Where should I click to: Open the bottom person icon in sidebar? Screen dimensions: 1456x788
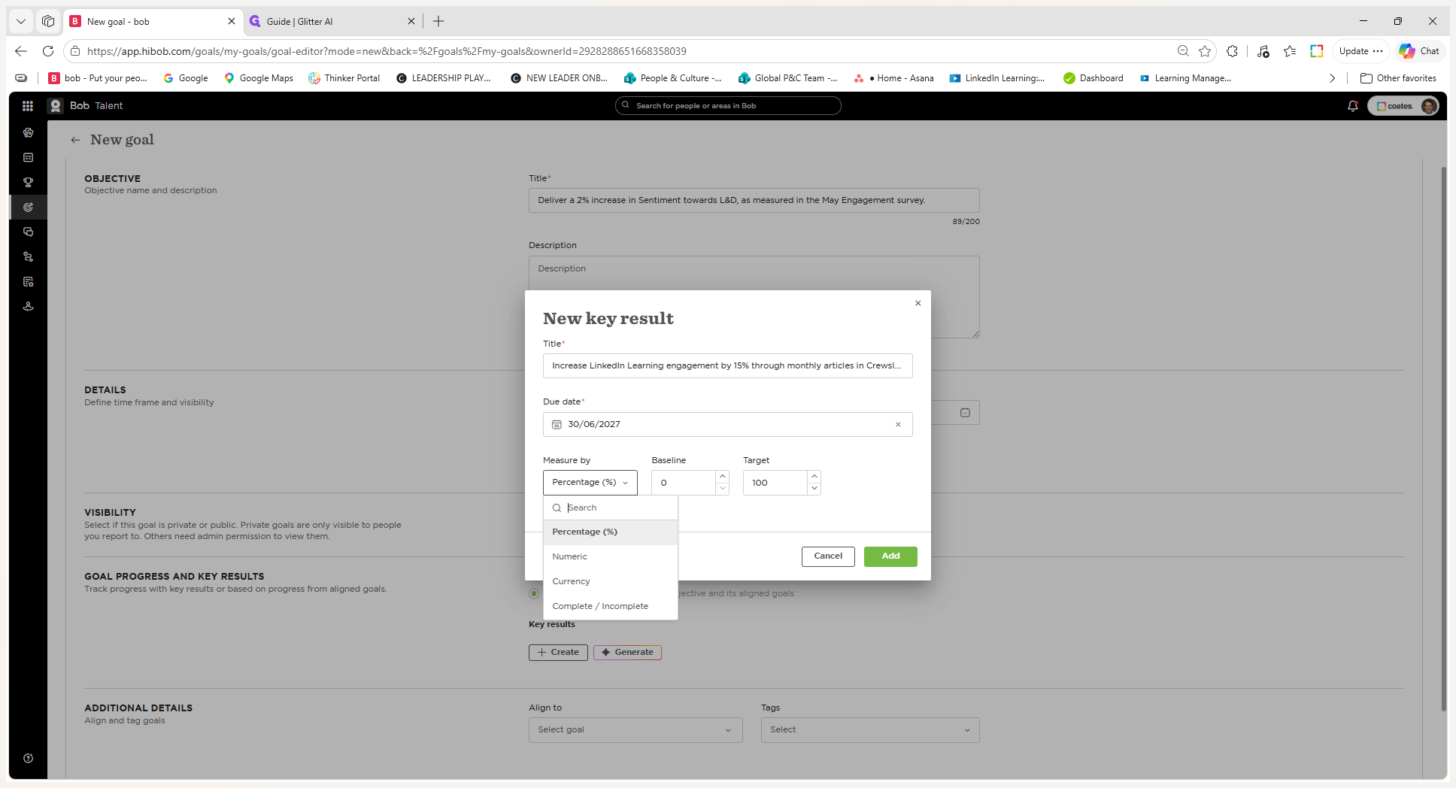point(29,306)
